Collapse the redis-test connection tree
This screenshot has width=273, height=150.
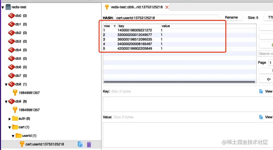3,7
